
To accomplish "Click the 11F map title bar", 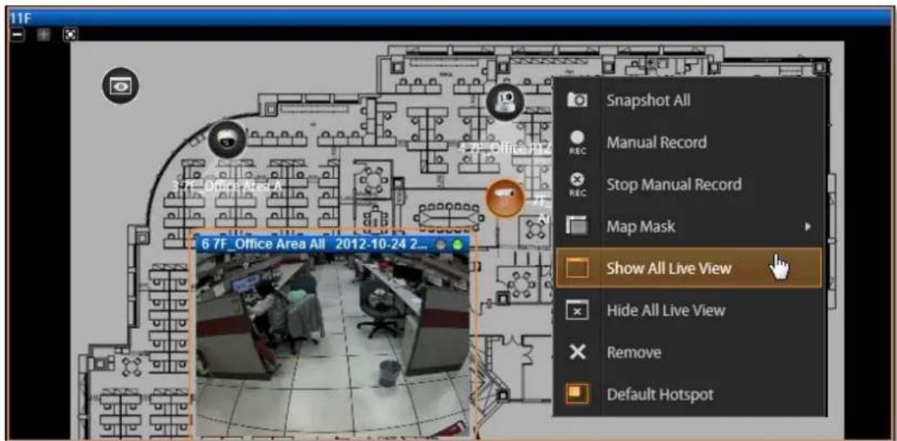I will point(449,18).
